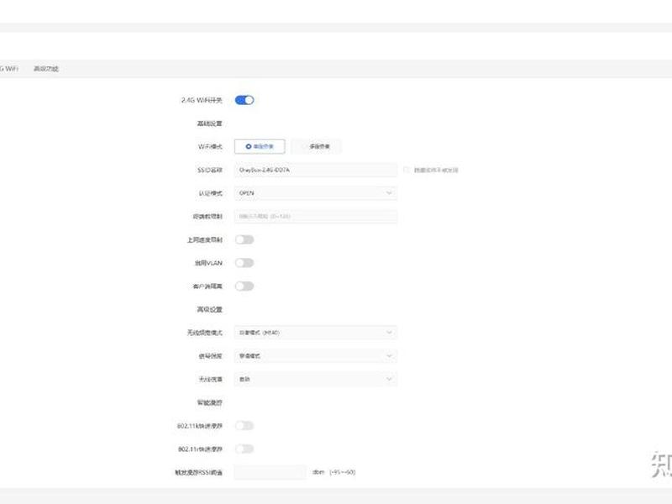The height and width of the screenshot is (504, 672).
Task: Enable the VLAN toggle
Action: (244, 263)
